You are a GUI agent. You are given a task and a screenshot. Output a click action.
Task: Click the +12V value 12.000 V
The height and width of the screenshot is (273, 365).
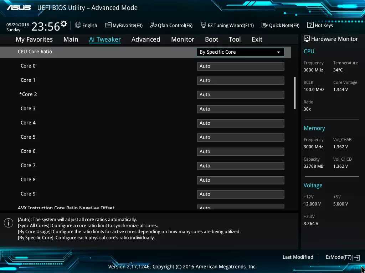312,204
